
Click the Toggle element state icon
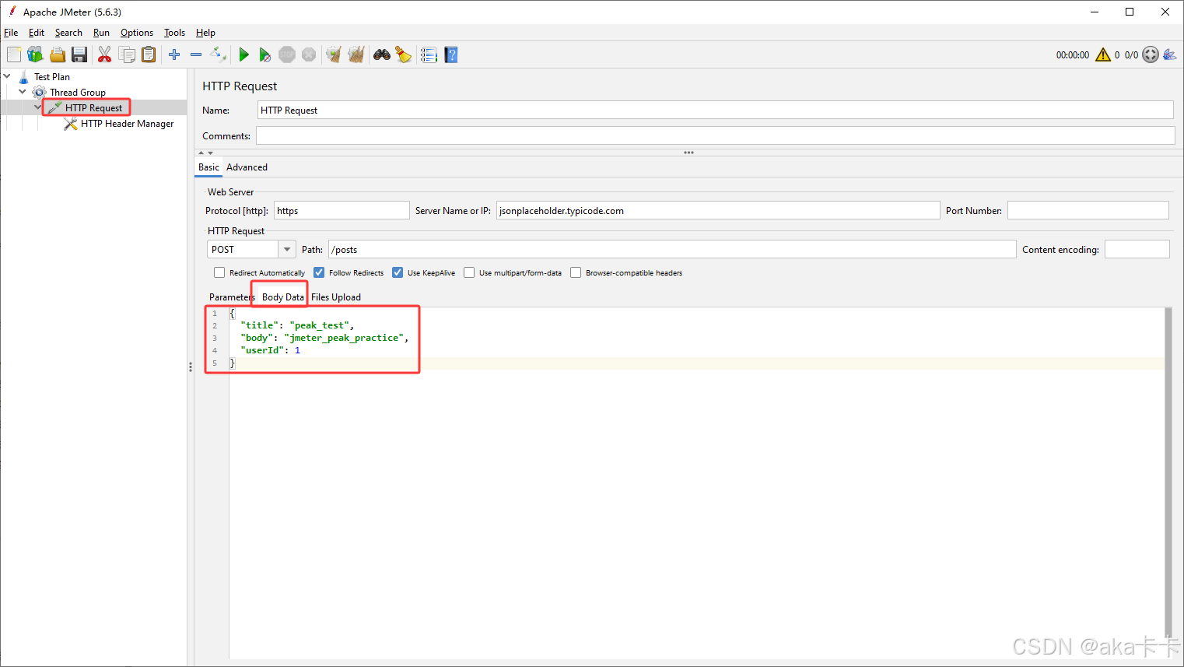pyautogui.click(x=219, y=54)
